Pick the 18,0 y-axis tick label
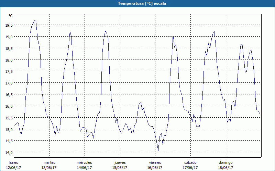Image resolution: width=275 pixels, height=171 pixels. pyautogui.click(x=9, y=60)
